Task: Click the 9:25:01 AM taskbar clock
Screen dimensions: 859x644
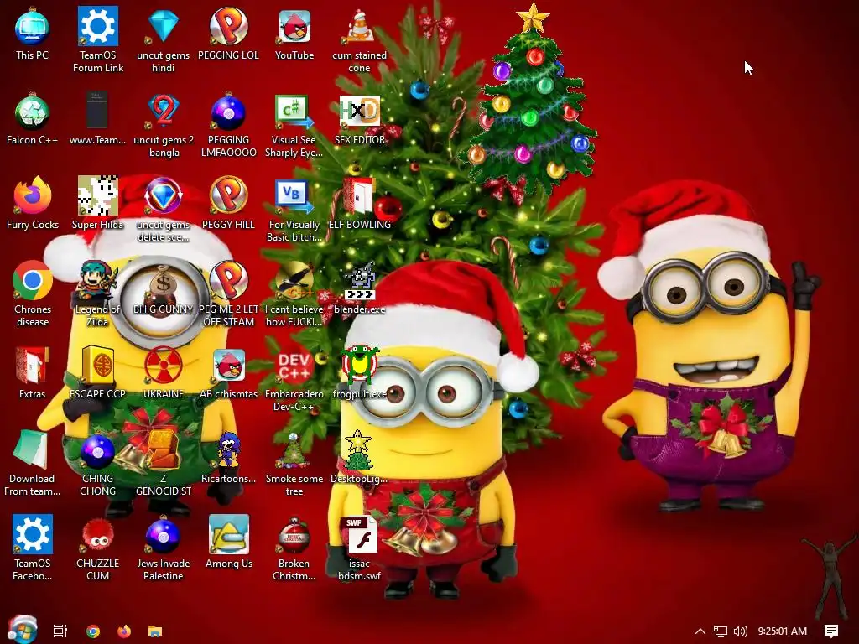Action: point(783,631)
